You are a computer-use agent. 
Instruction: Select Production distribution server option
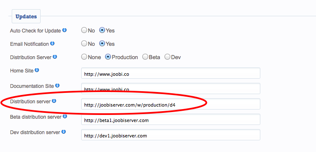108,57
